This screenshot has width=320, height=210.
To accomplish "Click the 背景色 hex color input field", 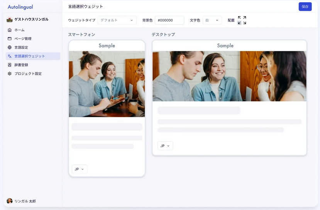I will [x=169, y=20].
